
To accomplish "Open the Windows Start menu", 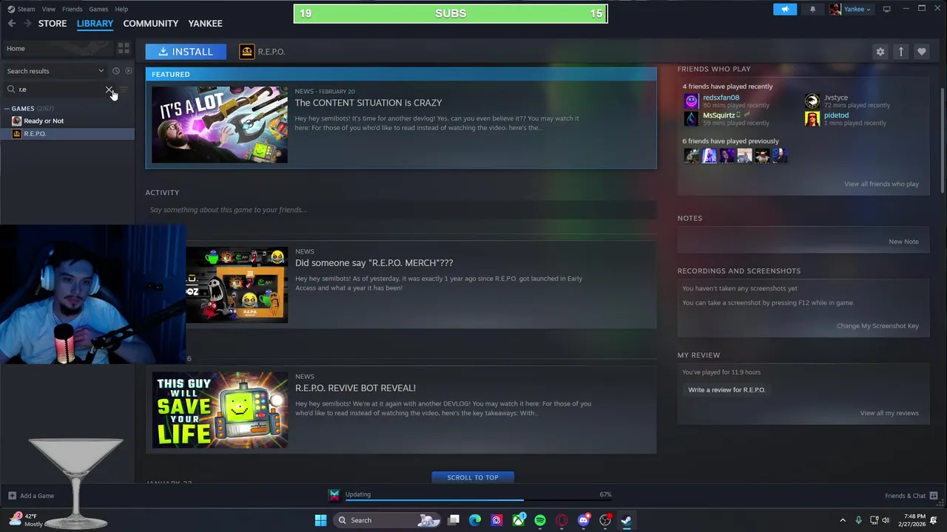I will click(x=320, y=520).
